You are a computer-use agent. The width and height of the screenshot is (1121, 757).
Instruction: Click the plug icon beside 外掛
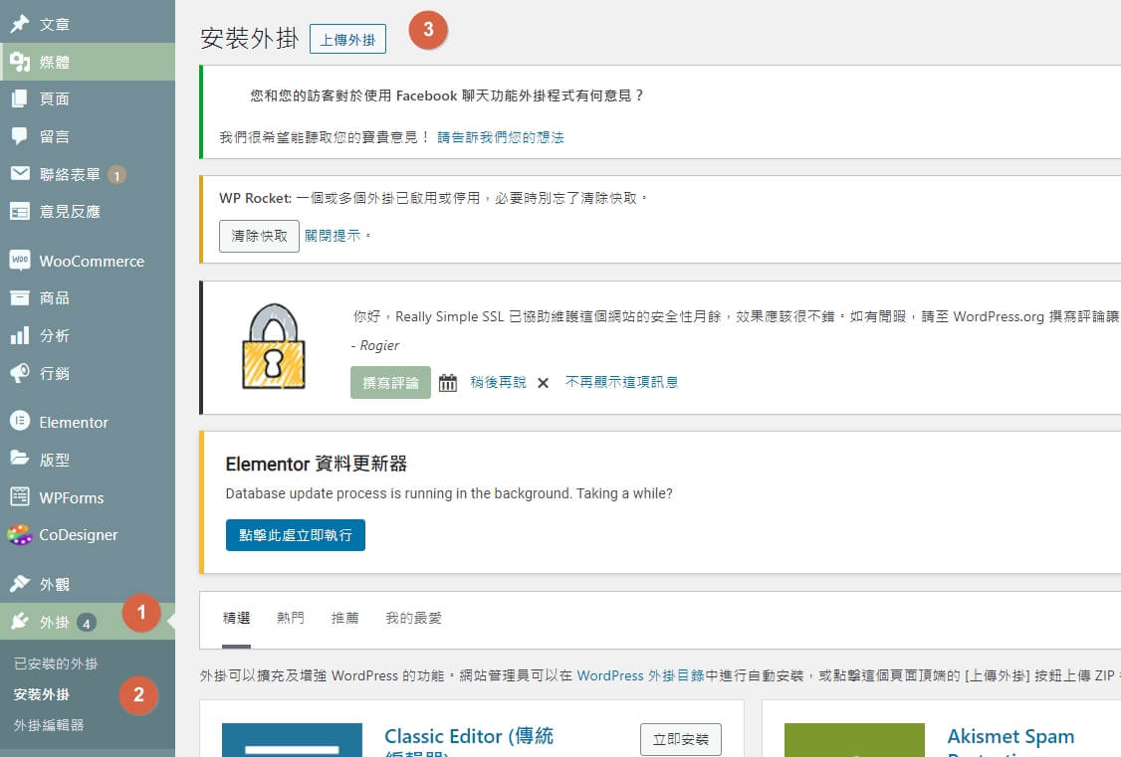coord(19,622)
